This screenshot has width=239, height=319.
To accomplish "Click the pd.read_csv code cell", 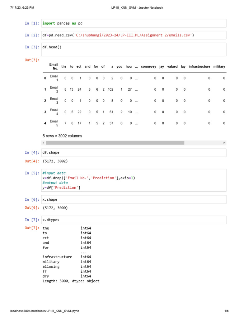I will click(134, 35).
